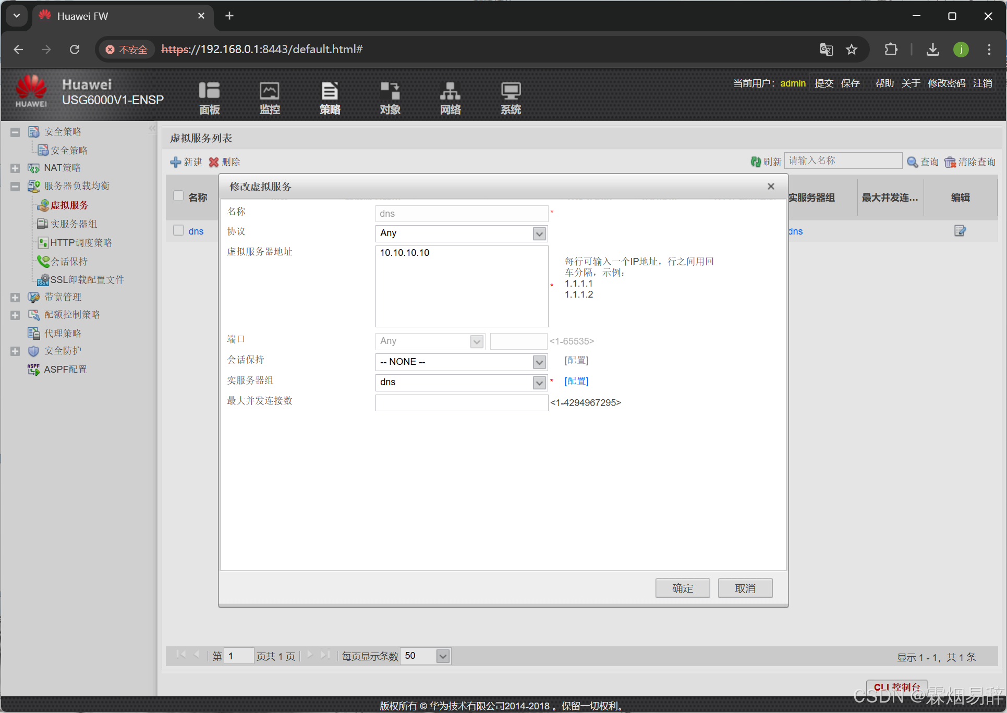Click the edit icon in dns row
The image size is (1007, 713).
click(x=960, y=231)
